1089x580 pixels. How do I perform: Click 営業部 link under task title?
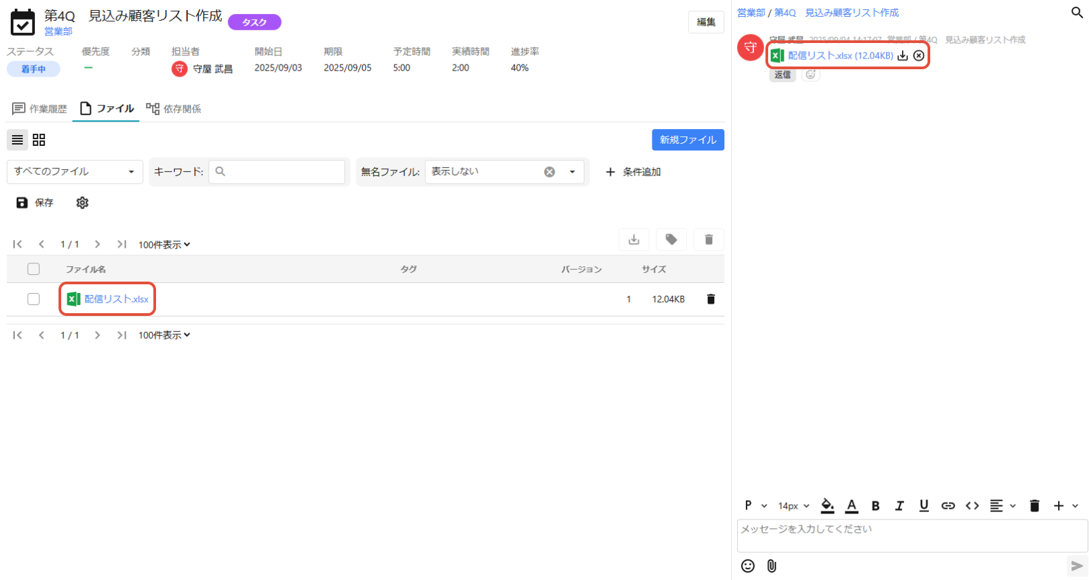click(x=59, y=32)
